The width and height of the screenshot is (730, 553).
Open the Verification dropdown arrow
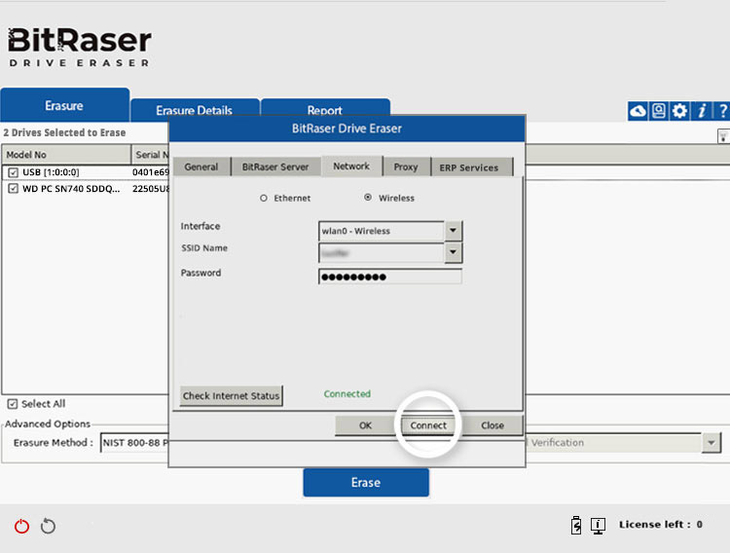pos(712,443)
